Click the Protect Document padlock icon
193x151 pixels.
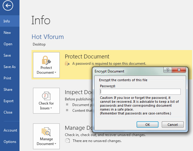click(46, 60)
